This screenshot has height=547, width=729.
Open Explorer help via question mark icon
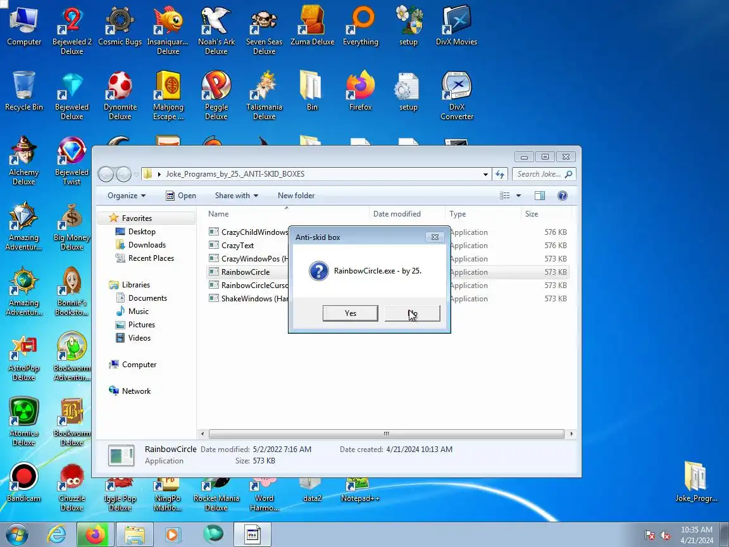click(562, 196)
